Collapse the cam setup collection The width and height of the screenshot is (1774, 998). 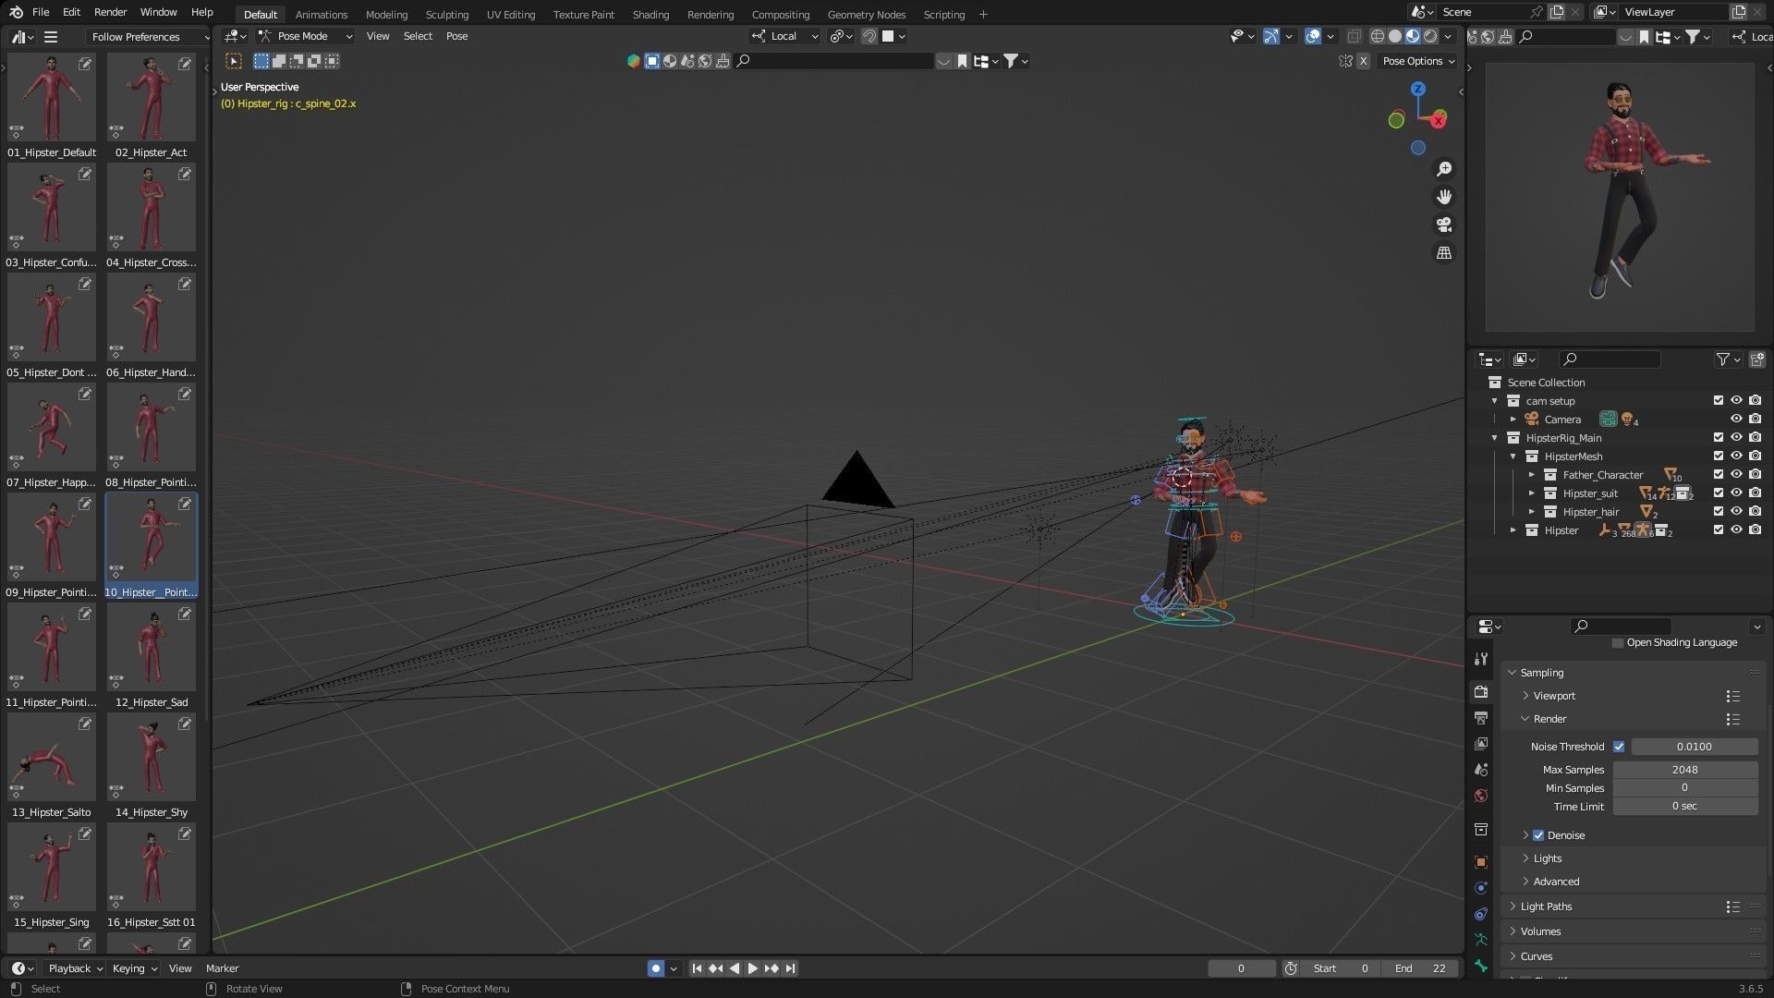(1494, 401)
